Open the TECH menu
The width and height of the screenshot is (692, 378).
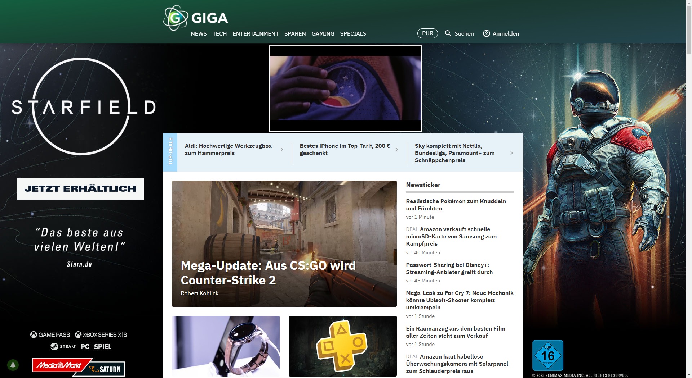(219, 33)
